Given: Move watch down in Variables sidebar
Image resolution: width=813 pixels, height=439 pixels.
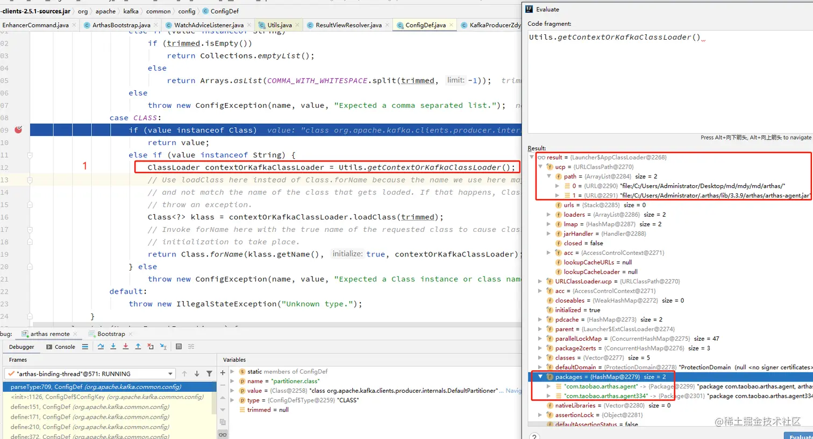Looking at the screenshot, I should tap(223, 410).
